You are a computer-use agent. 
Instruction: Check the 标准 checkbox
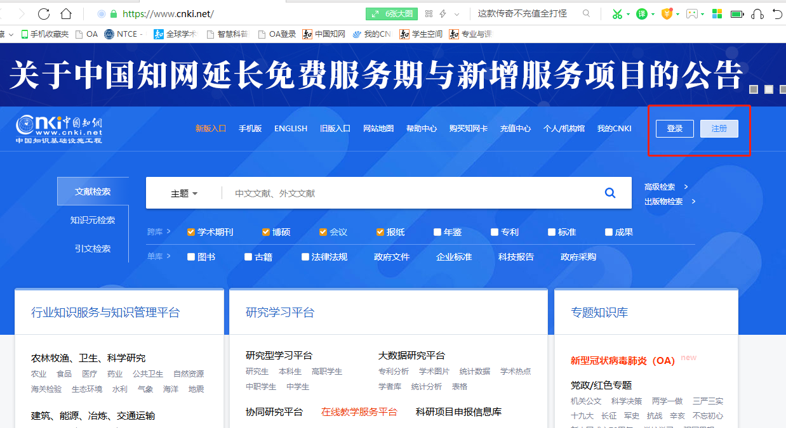[x=552, y=232]
